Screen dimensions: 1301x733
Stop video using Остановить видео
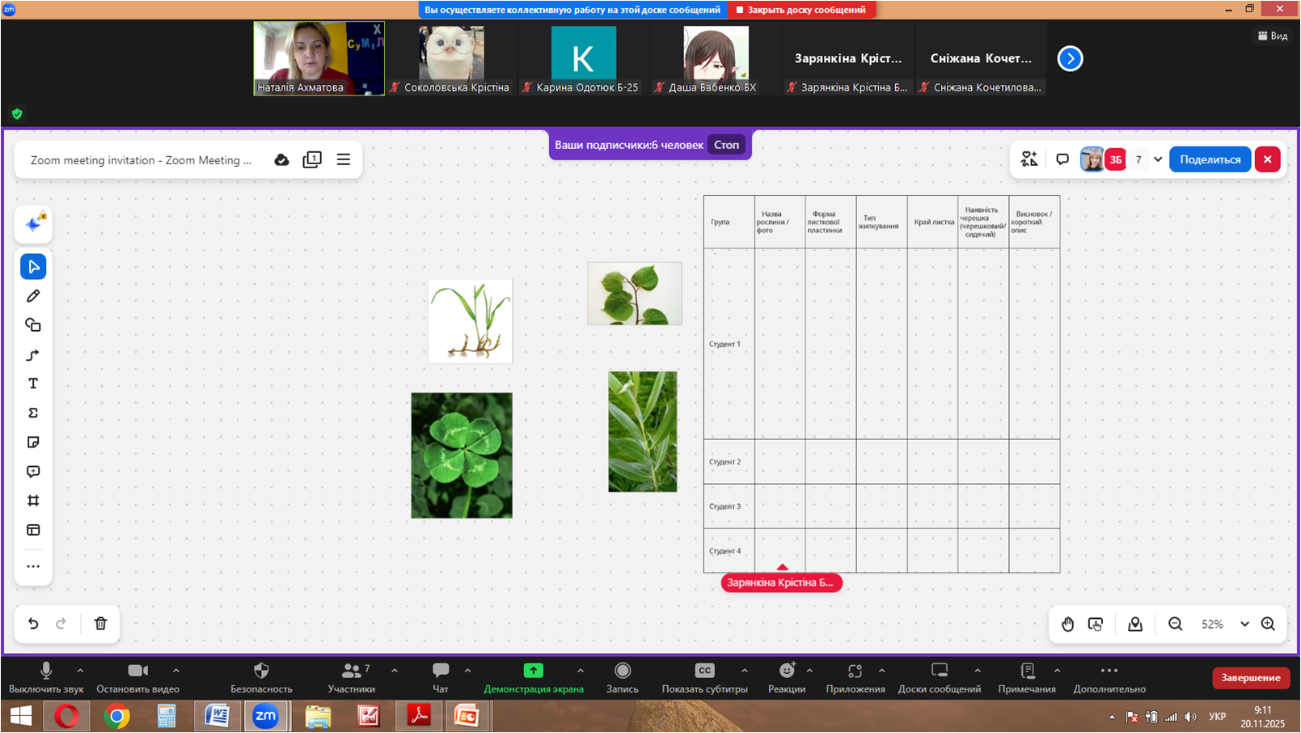tap(137, 677)
